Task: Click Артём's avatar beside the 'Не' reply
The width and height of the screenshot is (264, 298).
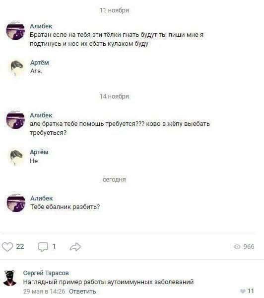Action: coord(16,158)
